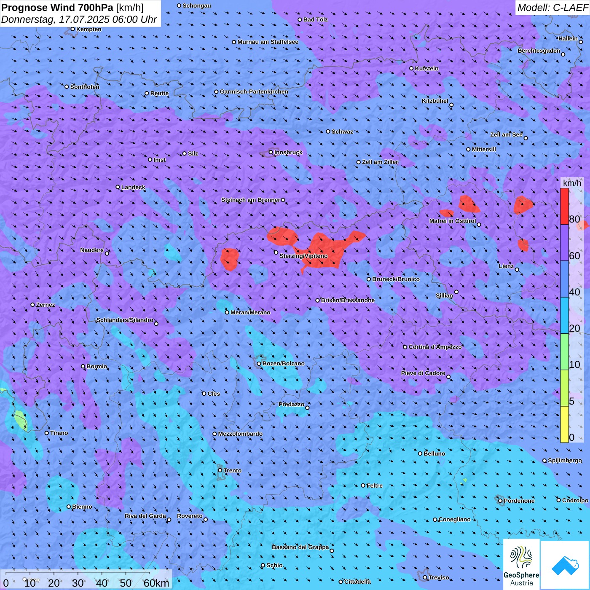Click the Treviso city label

pos(439,577)
